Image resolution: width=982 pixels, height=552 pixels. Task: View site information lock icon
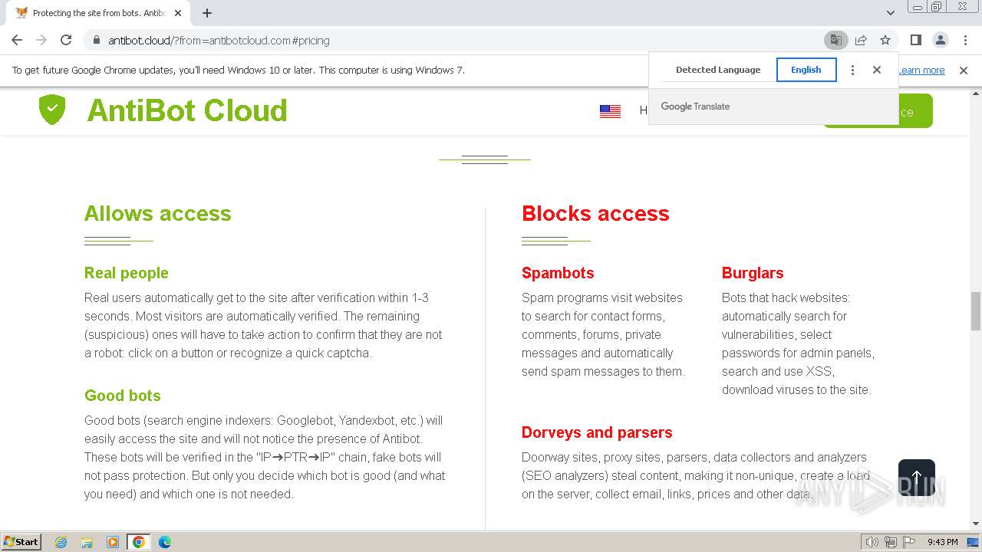pos(96,40)
